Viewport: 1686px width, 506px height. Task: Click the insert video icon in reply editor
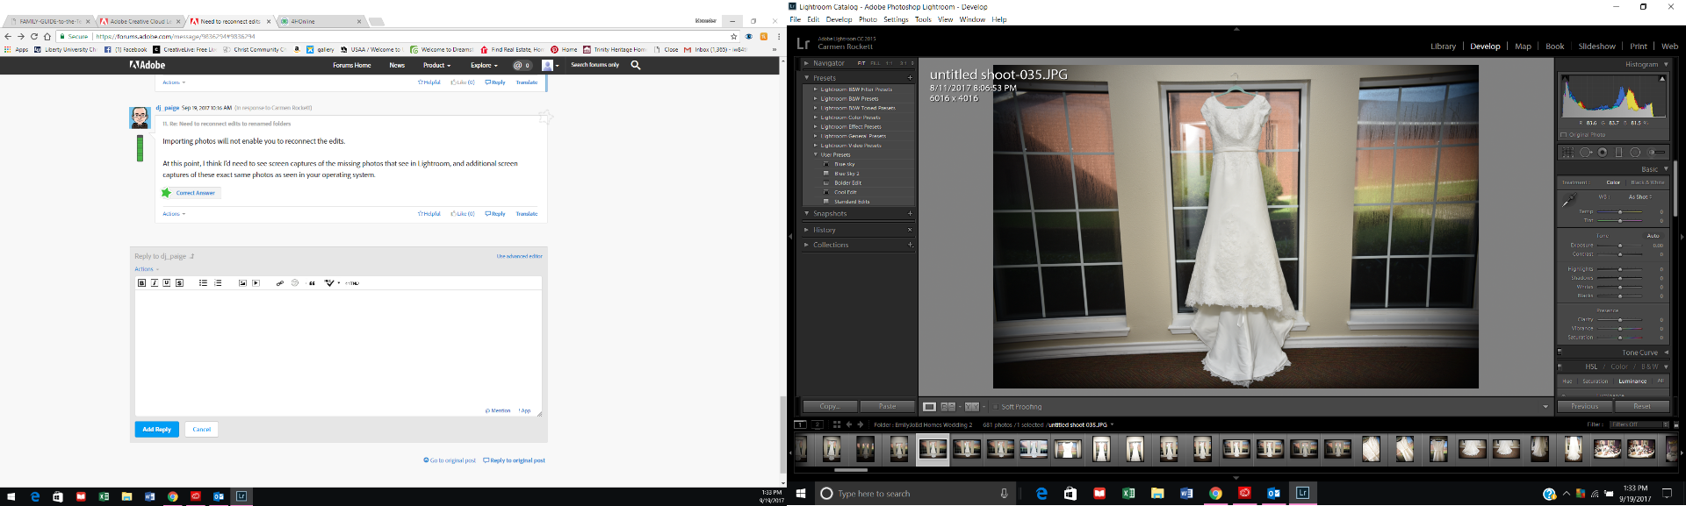[x=256, y=283]
